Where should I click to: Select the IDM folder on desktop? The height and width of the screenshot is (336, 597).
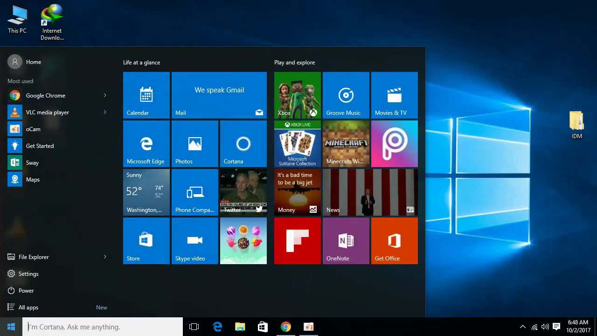(x=577, y=125)
